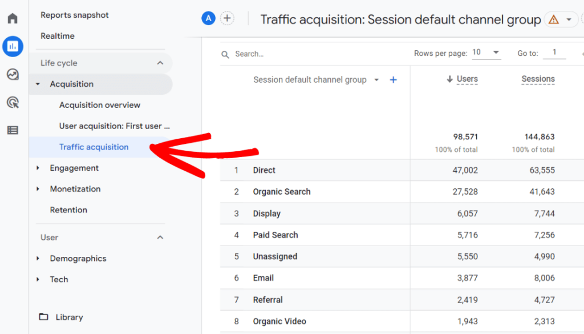584x334 pixels.
Task: Click the Go to page input field
Action: coord(554,52)
